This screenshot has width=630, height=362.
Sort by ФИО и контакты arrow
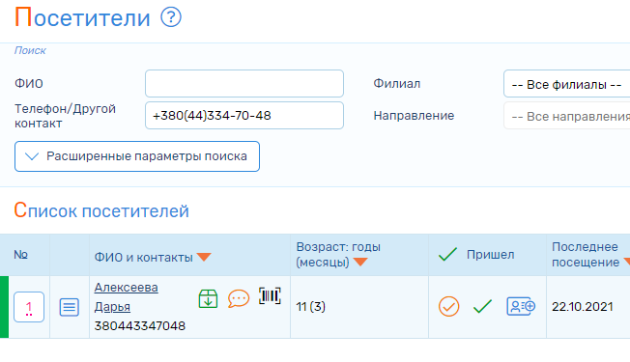204,257
